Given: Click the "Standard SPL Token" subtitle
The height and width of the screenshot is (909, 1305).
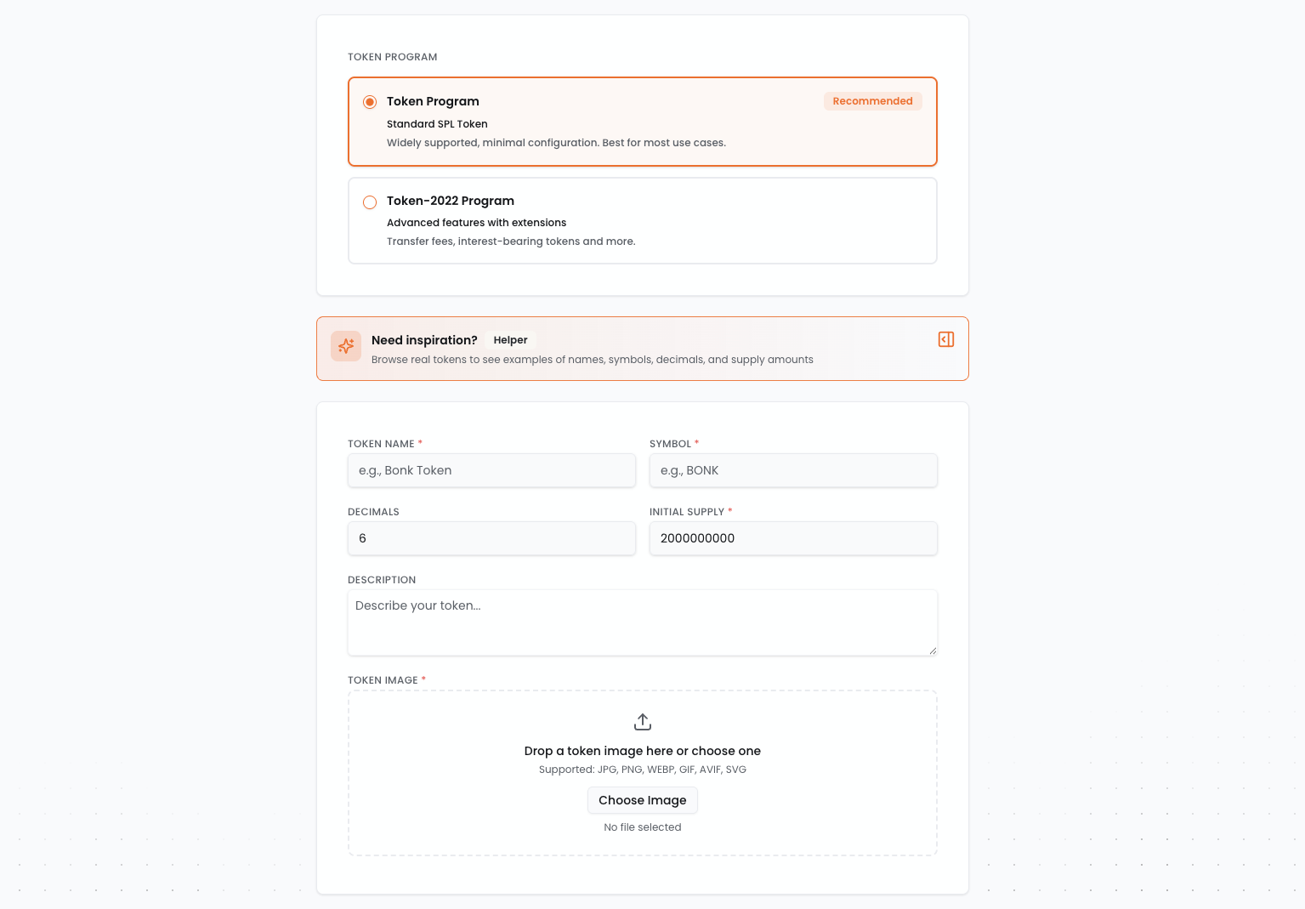Looking at the screenshot, I should coord(437,124).
